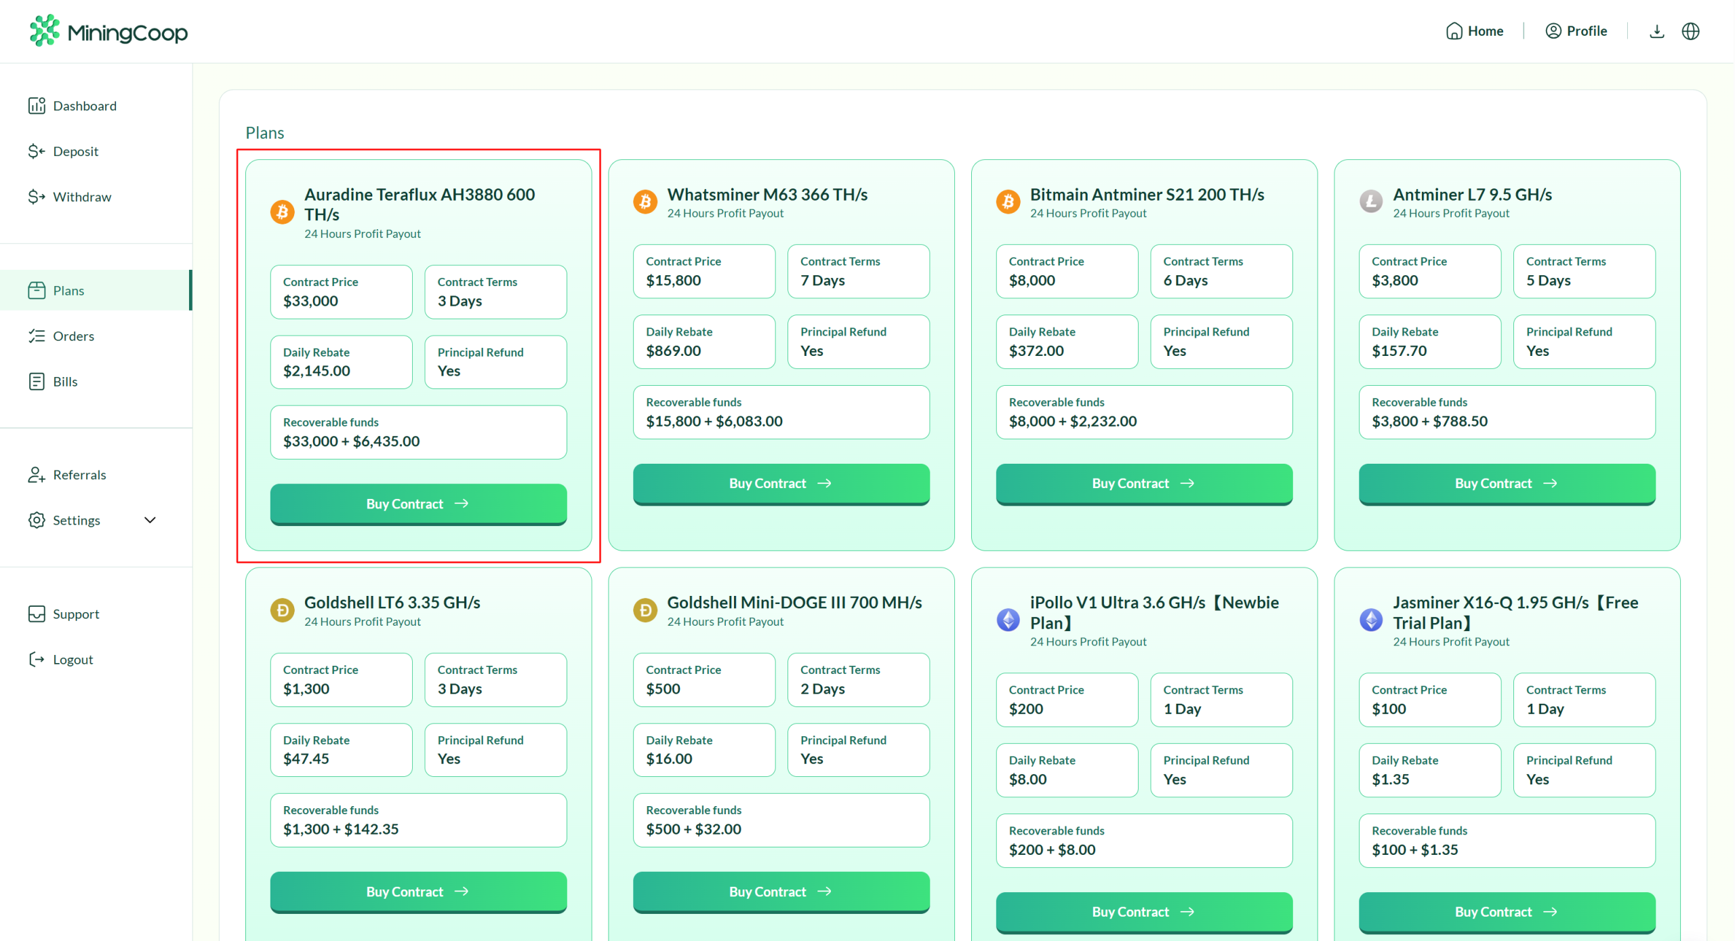Open the Profile user icon
Viewport: 1735px width, 941px height.
1553,31
